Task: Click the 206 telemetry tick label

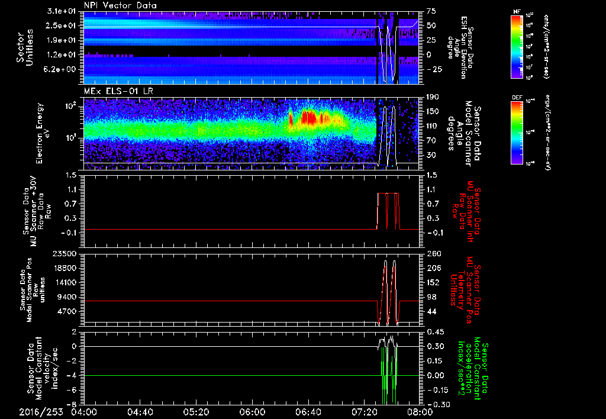Action: tap(435, 268)
